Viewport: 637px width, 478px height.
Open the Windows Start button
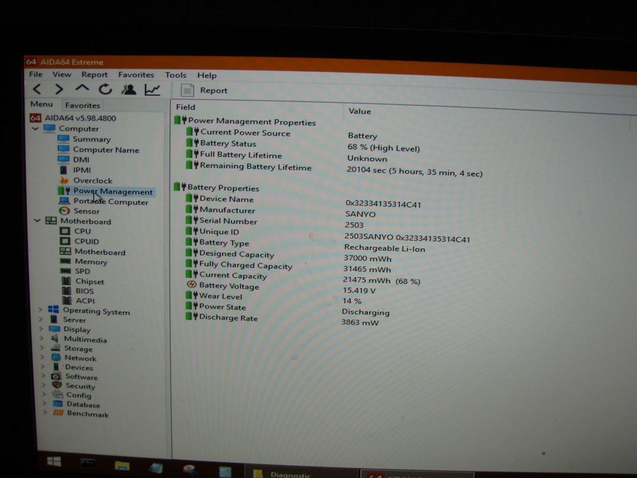(x=54, y=462)
